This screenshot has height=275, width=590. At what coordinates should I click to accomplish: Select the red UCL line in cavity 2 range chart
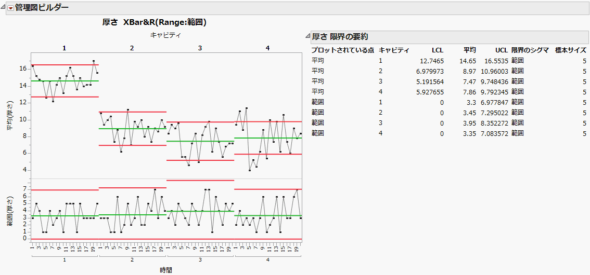click(133, 188)
